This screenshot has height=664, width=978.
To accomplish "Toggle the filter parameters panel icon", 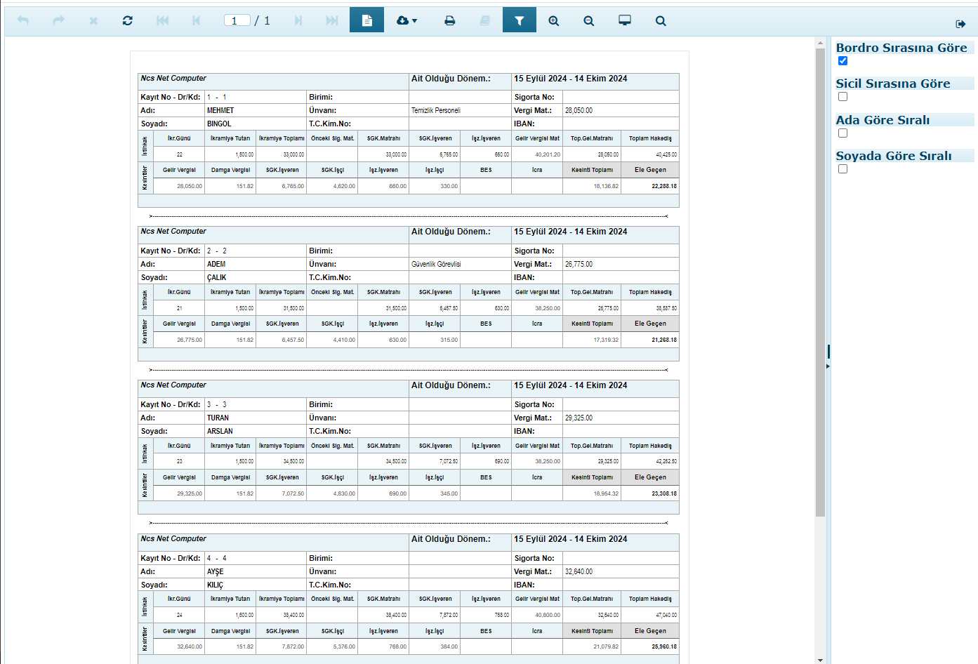I will pos(519,20).
